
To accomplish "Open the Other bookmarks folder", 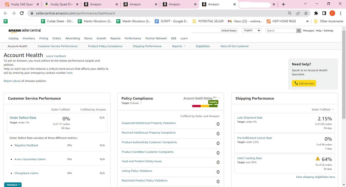I will (x=329, y=21).
